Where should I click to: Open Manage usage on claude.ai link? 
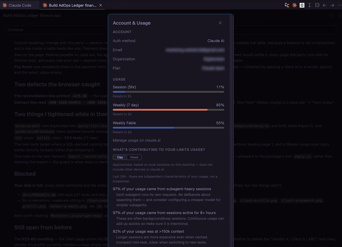(136, 140)
